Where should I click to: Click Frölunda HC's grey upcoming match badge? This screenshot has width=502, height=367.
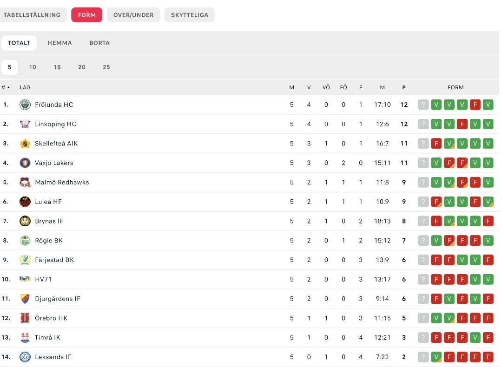coord(423,105)
